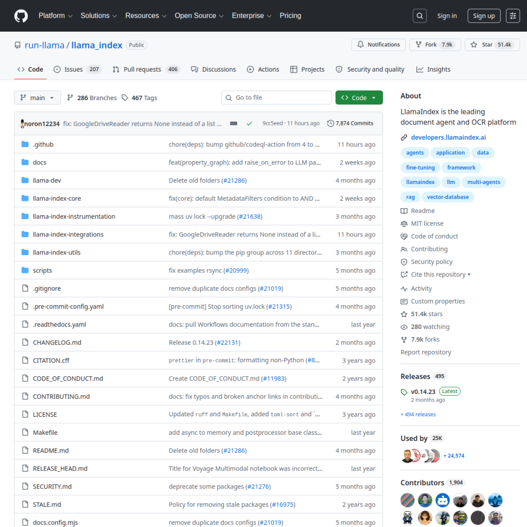The width and height of the screenshot is (527, 527).
Task: Open Open Source dropdown menu
Action: click(199, 16)
